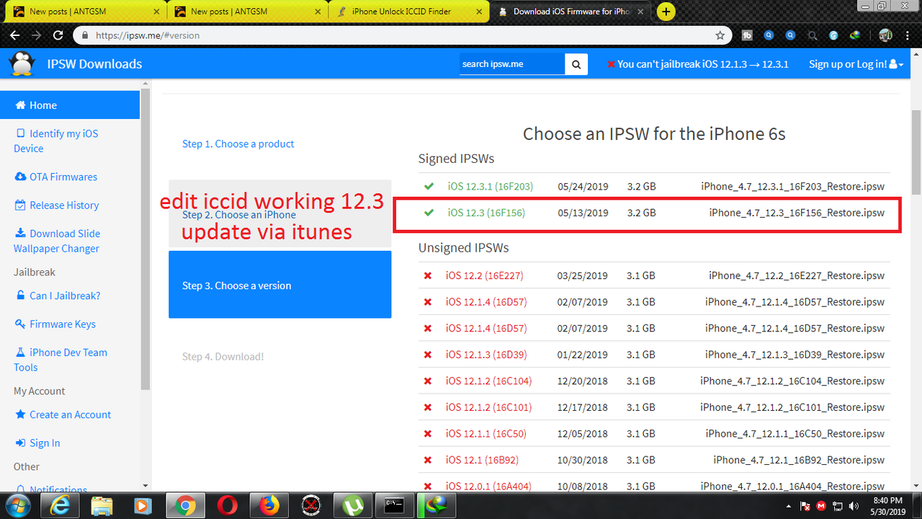Click the Internet Download Manager extension icon
922x519 pixels.
pyautogui.click(x=855, y=35)
